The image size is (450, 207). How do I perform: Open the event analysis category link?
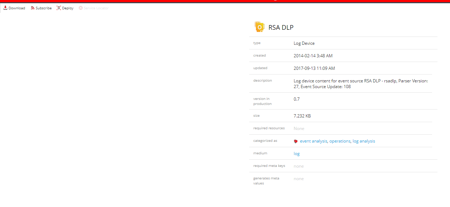[x=313, y=141]
